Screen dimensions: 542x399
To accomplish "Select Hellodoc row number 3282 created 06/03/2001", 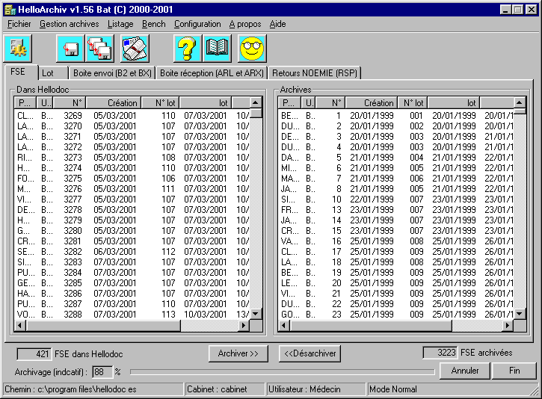I will (132, 252).
